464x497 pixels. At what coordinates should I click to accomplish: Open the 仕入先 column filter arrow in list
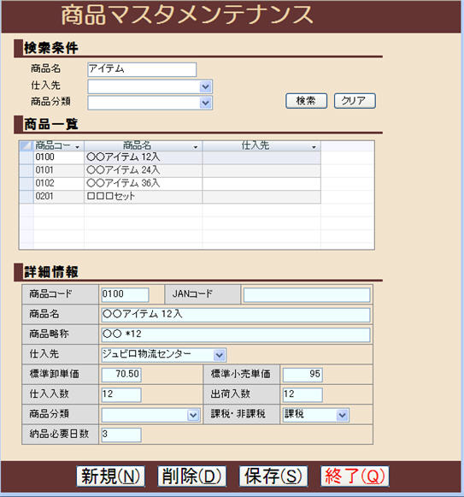click(314, 147)
